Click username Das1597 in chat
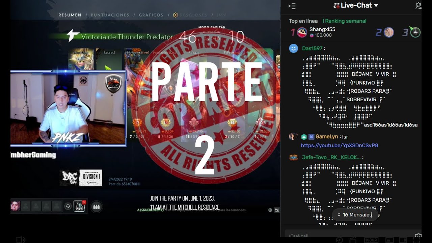The height and width of the screenshot is (243, 432). [312, 49]
